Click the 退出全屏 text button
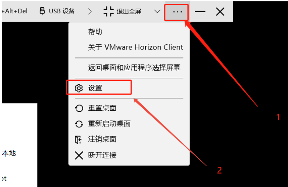Image resolution: width=288 pixels, height=187 pixels. [x=129, y=11]
